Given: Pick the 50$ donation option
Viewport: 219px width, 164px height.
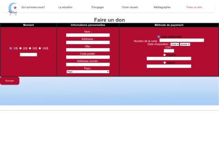Looking at the screenshot, I should point(30,48).
